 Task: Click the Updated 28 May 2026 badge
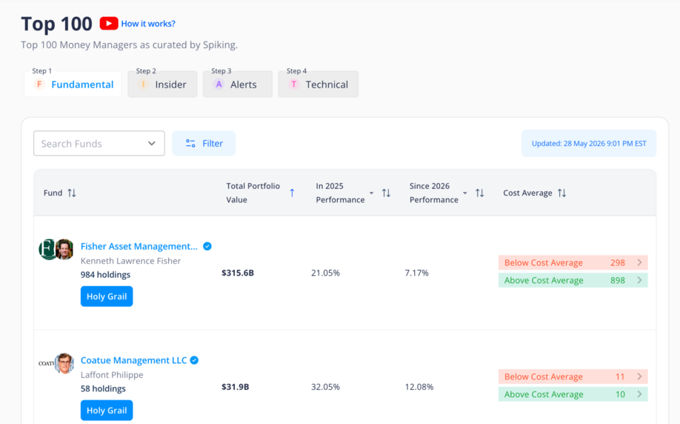(x=589, y=143)
